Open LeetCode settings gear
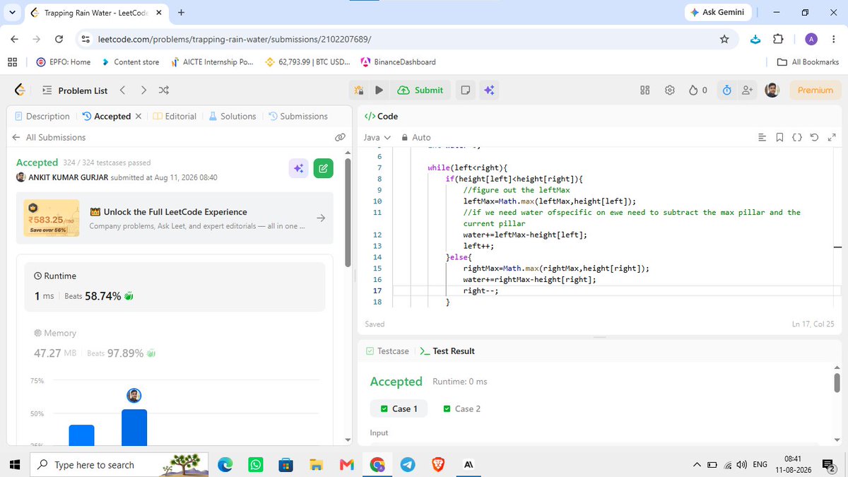Screen dimensions: 848x477 pyautogui.click(x=670, y=90)
